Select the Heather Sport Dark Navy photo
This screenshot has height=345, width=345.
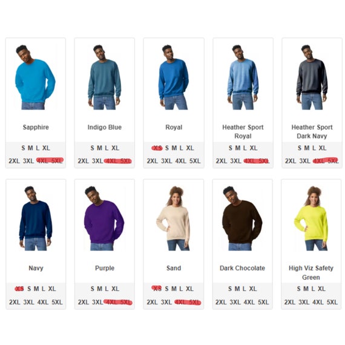click(312, 77)
